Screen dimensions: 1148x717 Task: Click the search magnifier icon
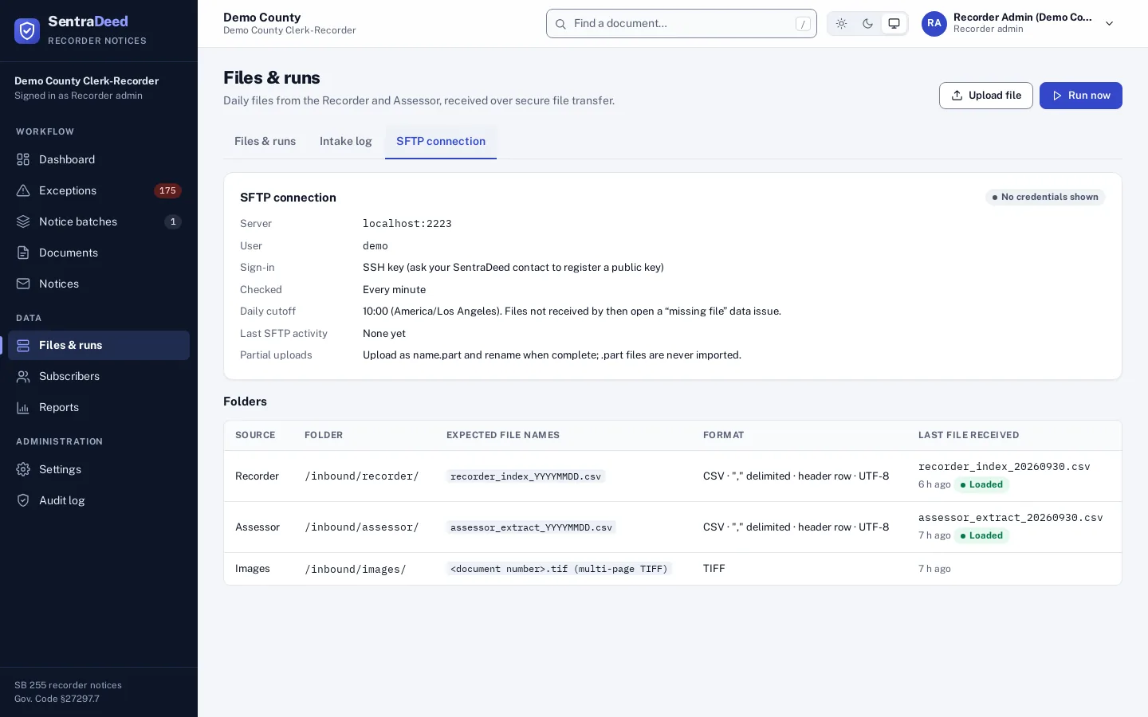560,24
